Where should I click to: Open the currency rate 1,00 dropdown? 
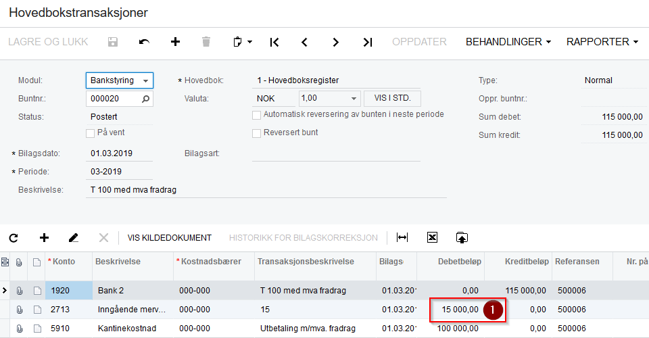coord(354,99)
